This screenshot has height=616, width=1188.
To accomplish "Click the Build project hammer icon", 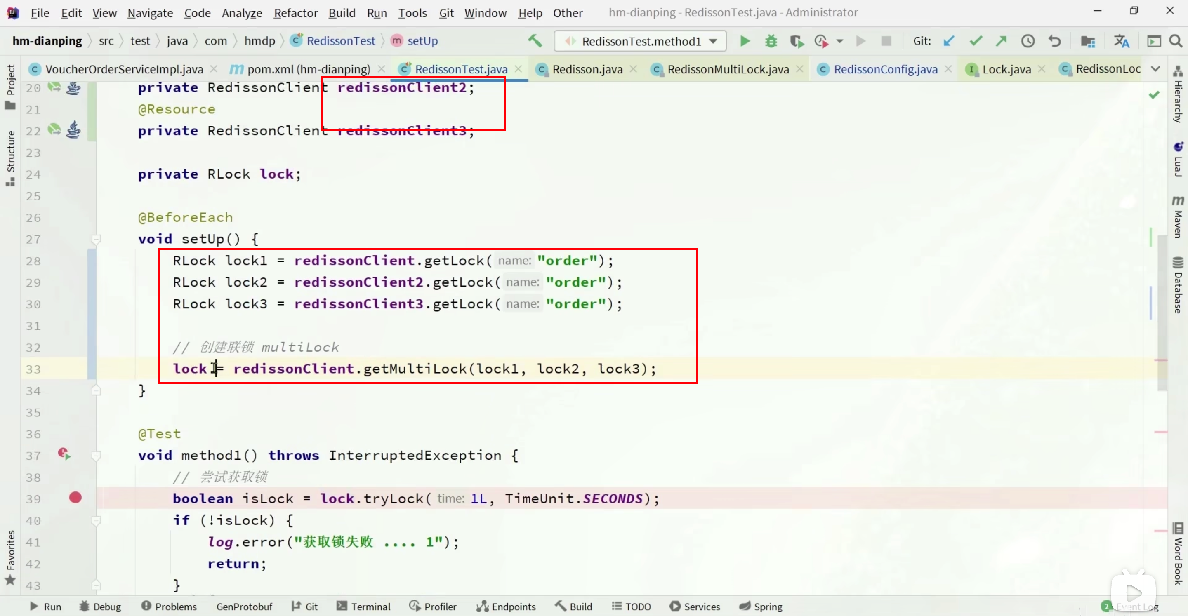I will pos(535,41).
